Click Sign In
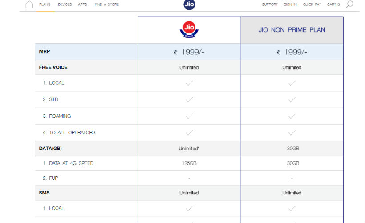Viewport: 365px width, 223px height. (290, 4)
